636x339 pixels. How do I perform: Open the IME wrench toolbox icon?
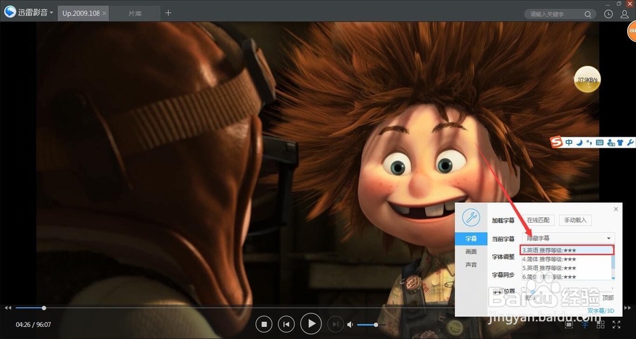click(x=630, y=142)
